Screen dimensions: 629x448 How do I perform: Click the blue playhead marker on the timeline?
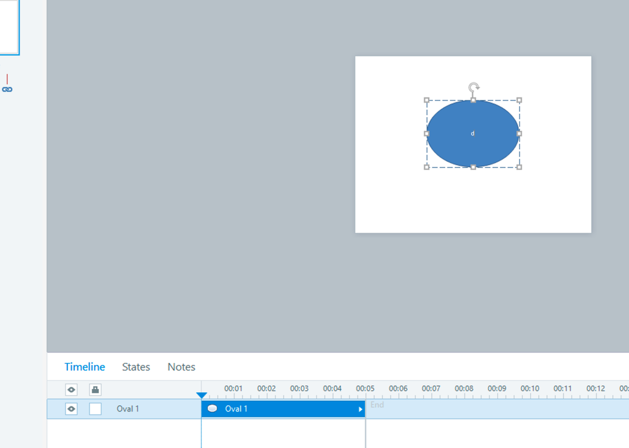(x=202, y=396)
